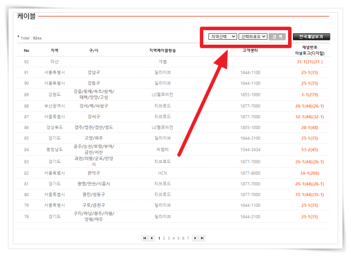The height and width of the screenshot is (257, 351).
Task: Click channel 53-2(45) for 충청남도
Action: (310, 150)
